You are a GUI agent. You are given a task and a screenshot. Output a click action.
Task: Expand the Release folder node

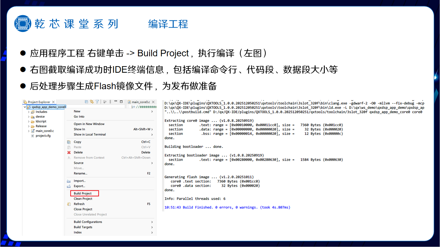coord(29,126)
